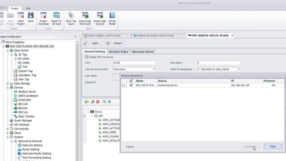
Task: Select Data Transfer tree node
Action: point(26,116)
